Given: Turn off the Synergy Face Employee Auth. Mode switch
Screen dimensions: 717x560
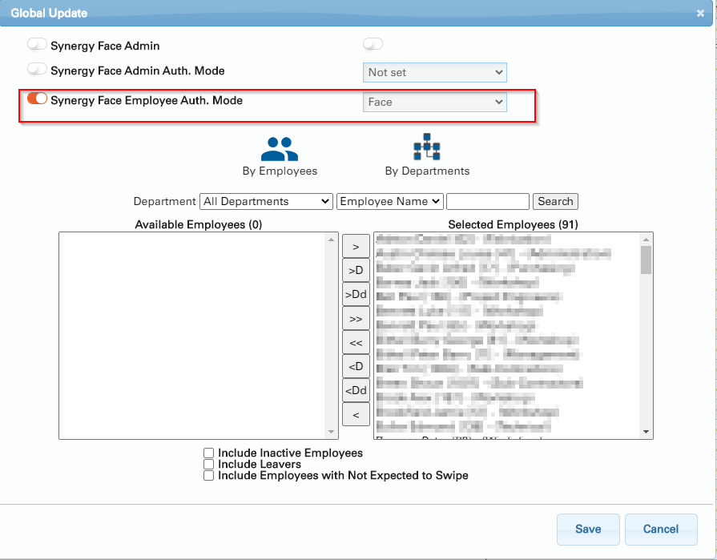Looking at the screenshot, I should [37, 99].
